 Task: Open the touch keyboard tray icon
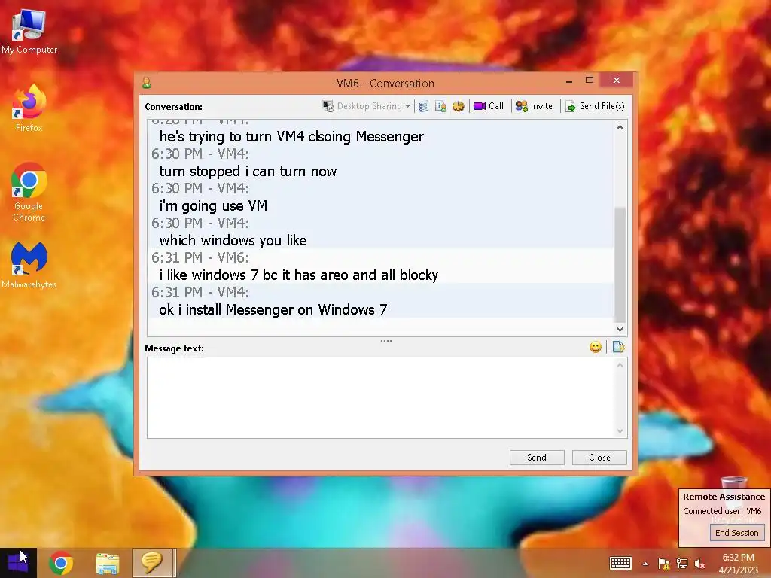click(620, 563)
